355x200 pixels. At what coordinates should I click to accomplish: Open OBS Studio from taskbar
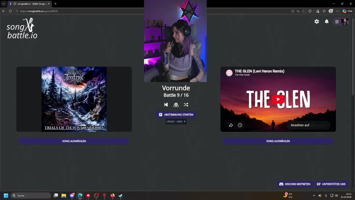[96, 196]
